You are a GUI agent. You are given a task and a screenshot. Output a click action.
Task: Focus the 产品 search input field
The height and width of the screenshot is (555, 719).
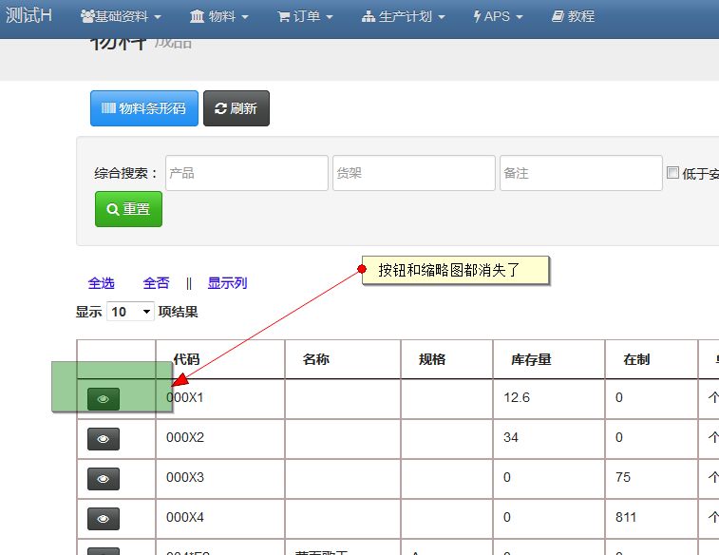click(x=247, y=173)
